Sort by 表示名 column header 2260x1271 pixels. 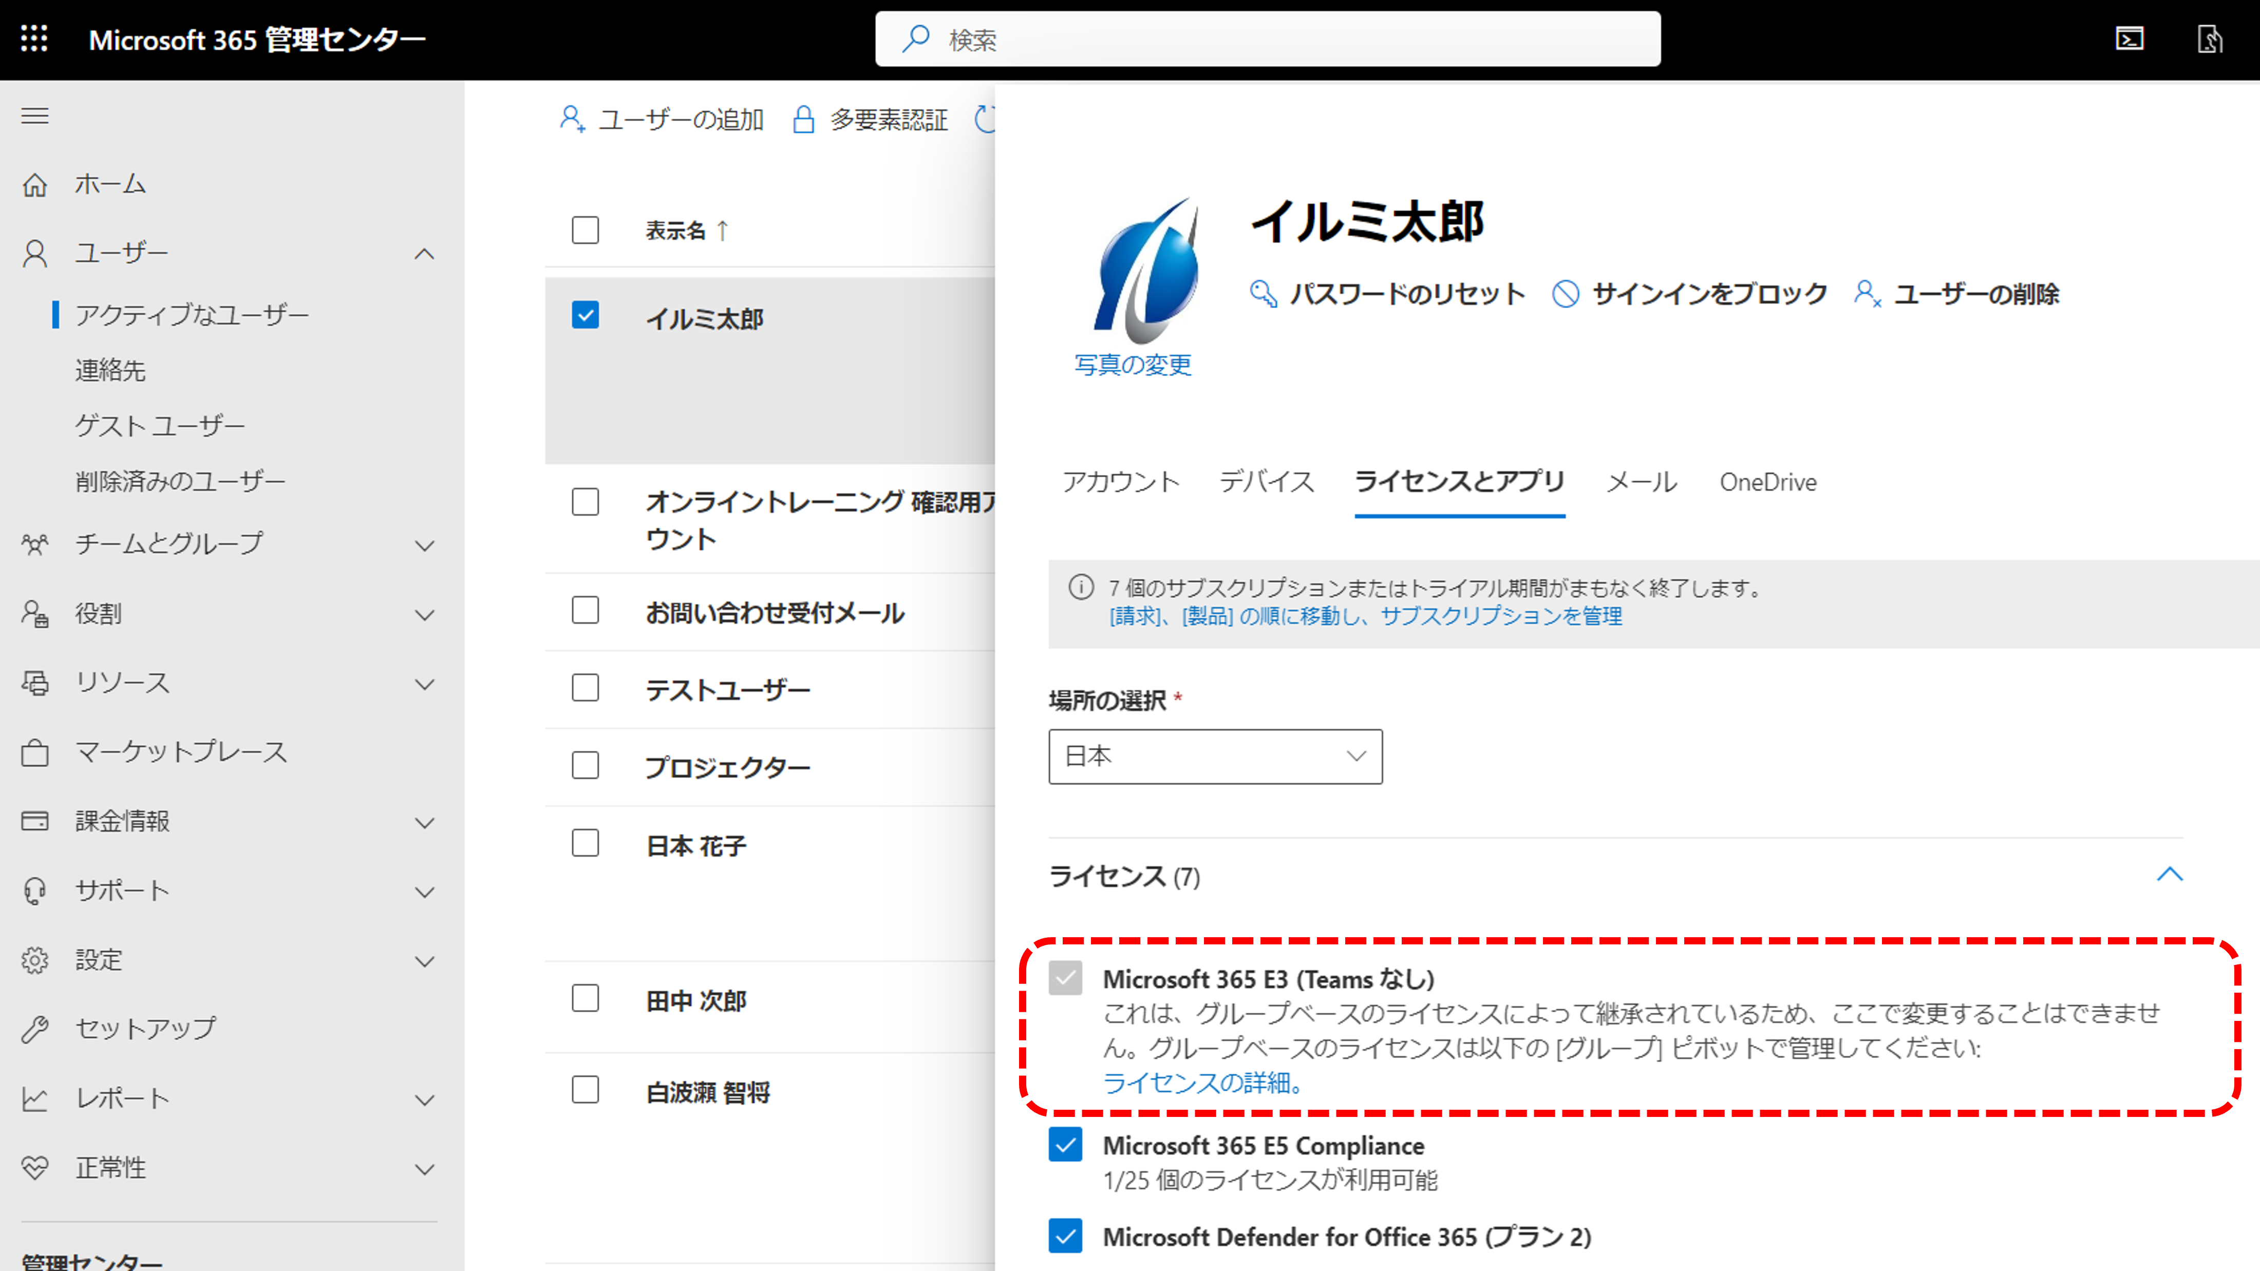[x=687, y=230]
